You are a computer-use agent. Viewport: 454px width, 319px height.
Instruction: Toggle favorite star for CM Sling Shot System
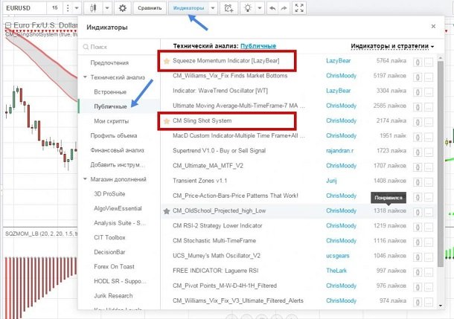pos(167,121)
